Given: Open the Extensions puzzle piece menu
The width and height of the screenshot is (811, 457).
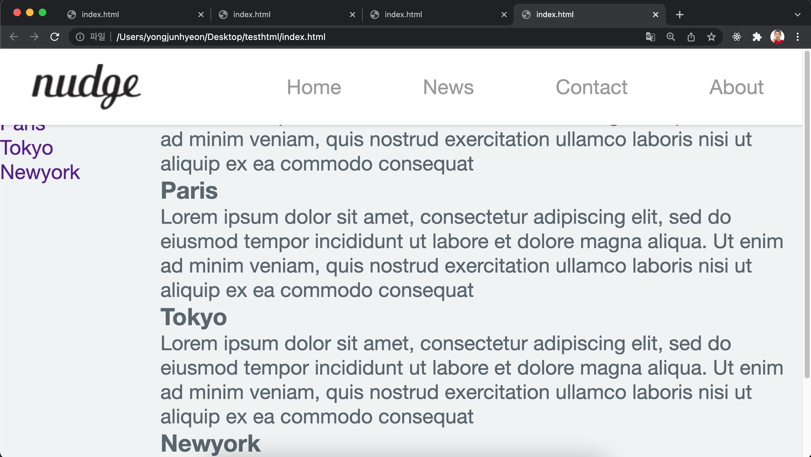Looking at the screenshot, I should (757, 37).
